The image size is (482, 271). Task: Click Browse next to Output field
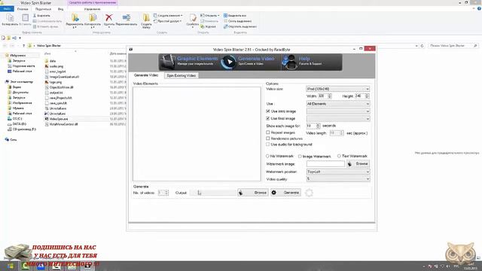click(253, 193)
